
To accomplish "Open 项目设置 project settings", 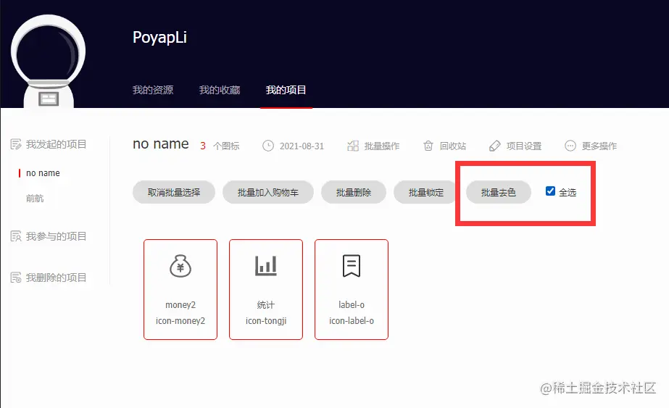I will pyautogui.click(x=524, y=146).
